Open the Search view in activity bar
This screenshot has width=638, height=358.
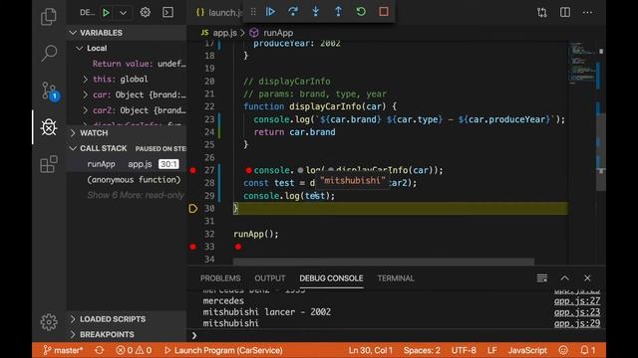coord(49,53)
